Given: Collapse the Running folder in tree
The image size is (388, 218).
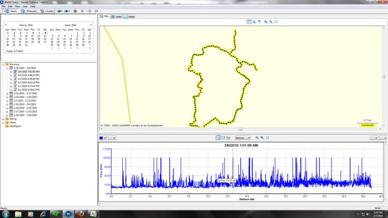Looking at the screenshot, I should point(3,64).
